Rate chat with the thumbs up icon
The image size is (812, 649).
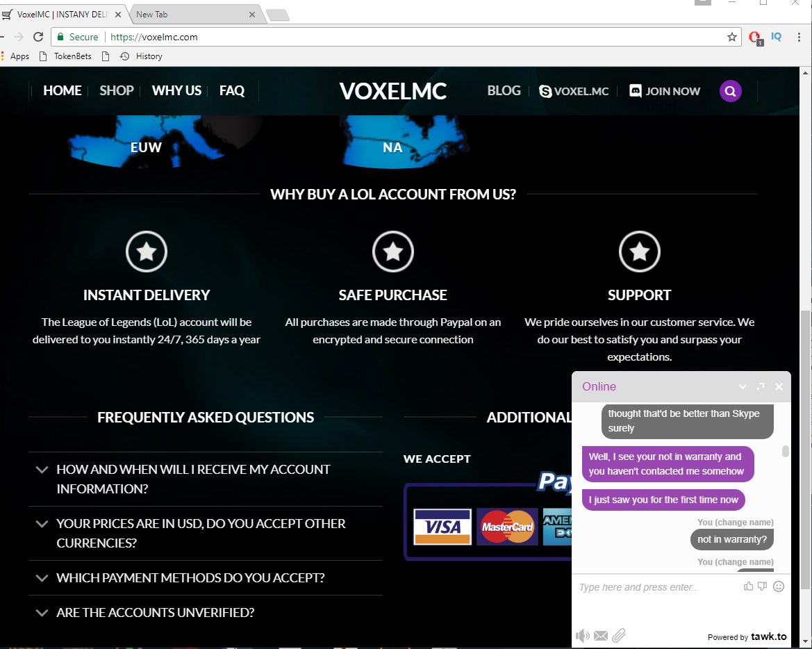click(x=748, y=586)
